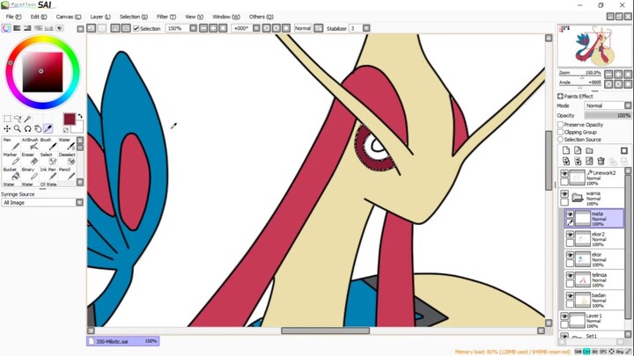Image resolution: width=634 pixels, height=356 pixels.
Task: Activate the Eraser tool
Action: click(30, 158)
